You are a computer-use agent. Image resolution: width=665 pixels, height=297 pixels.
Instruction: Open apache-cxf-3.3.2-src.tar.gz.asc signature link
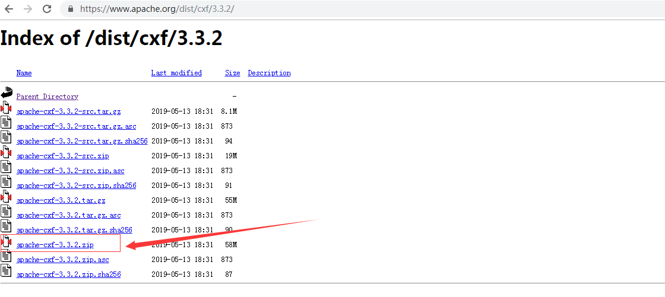[x=77, y=126]
